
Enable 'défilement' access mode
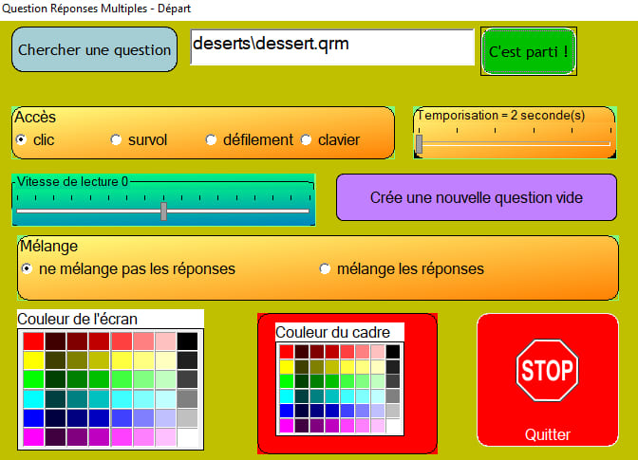[212, 139]
